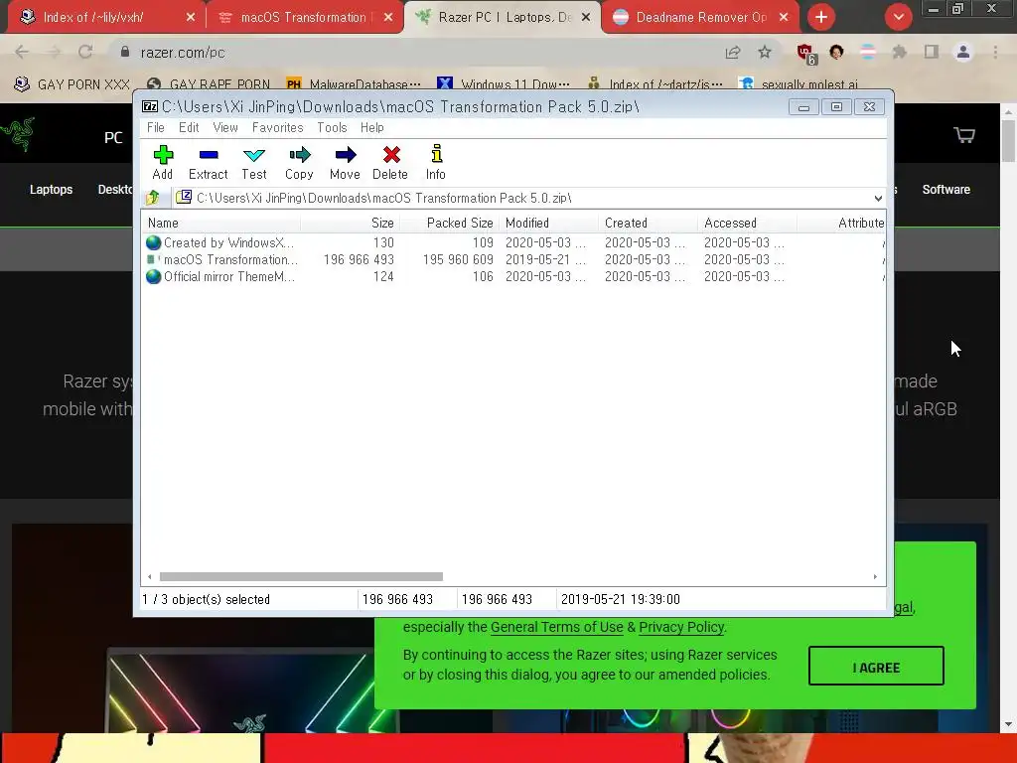Screen dimensions: 1017x763
Task: Open the MalwareDatabase bookmark
Action: (355, 84)
